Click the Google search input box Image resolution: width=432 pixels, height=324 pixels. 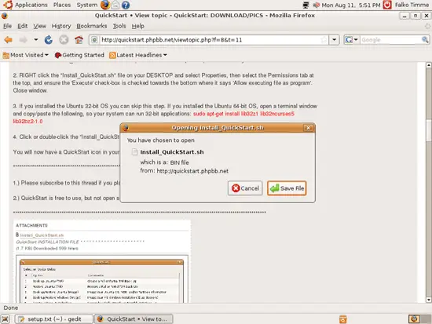point(390,40)
